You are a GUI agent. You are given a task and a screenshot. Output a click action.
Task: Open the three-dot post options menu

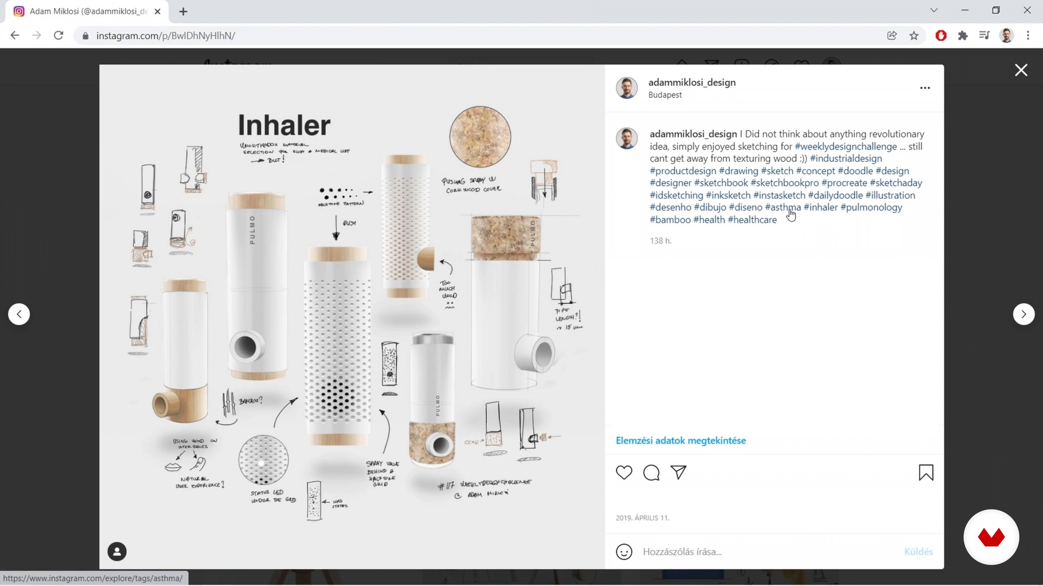[x=925, y=88]
